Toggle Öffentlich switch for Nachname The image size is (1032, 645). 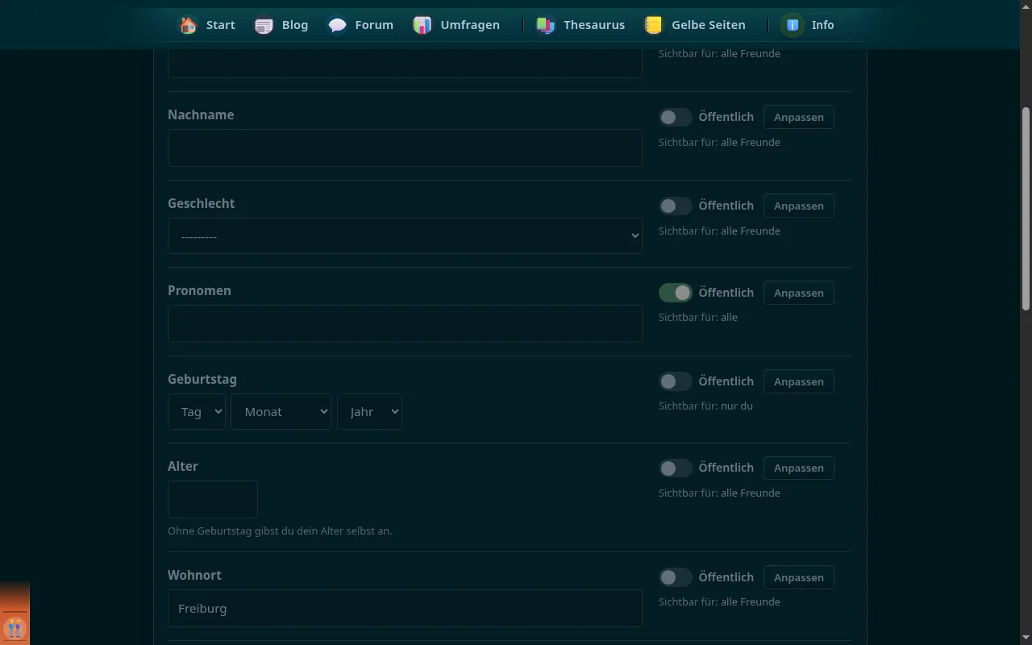pyautogui.click(x=675, y=117)
